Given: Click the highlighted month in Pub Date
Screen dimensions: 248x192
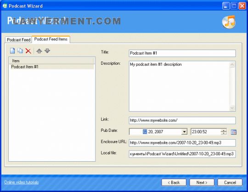Looking at the screenshot, I should coord(145,131).
